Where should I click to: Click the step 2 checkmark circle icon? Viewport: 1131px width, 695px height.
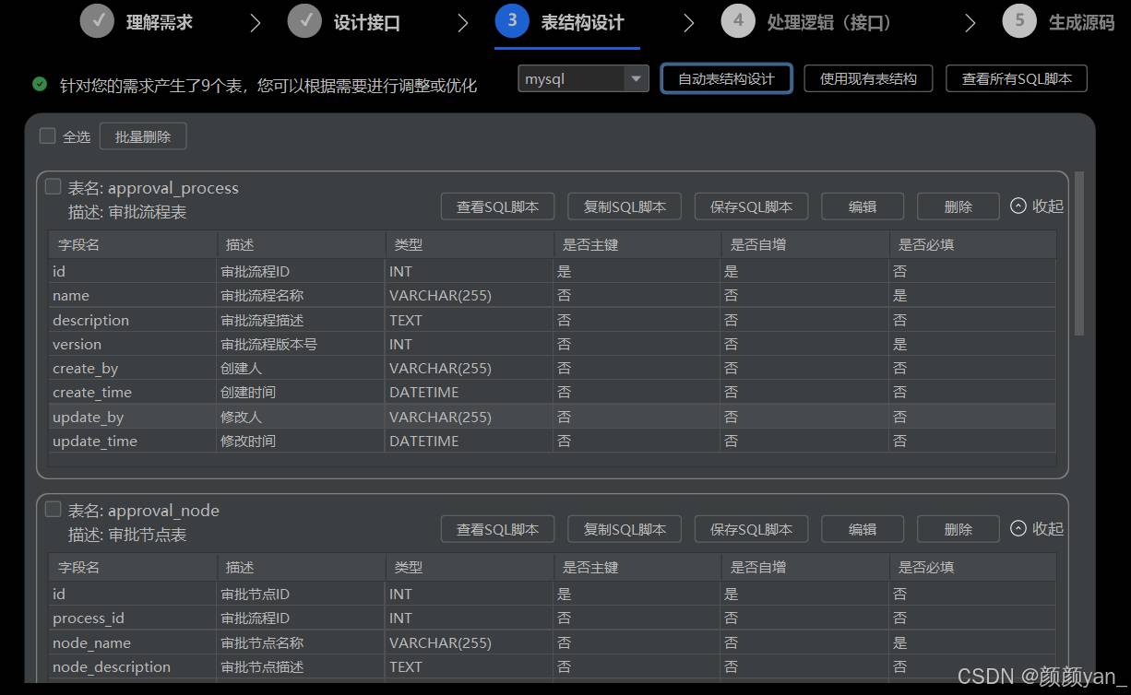click(304, 21)
